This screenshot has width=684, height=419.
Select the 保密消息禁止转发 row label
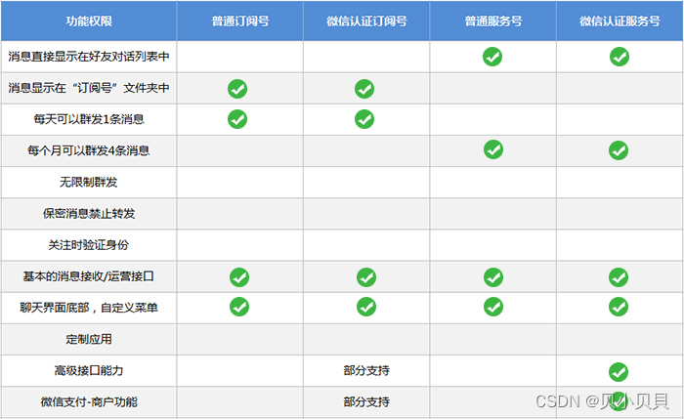point(89,213)
